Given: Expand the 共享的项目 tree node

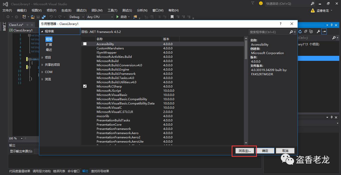Looking at the screenshot, I should point(42,65).
